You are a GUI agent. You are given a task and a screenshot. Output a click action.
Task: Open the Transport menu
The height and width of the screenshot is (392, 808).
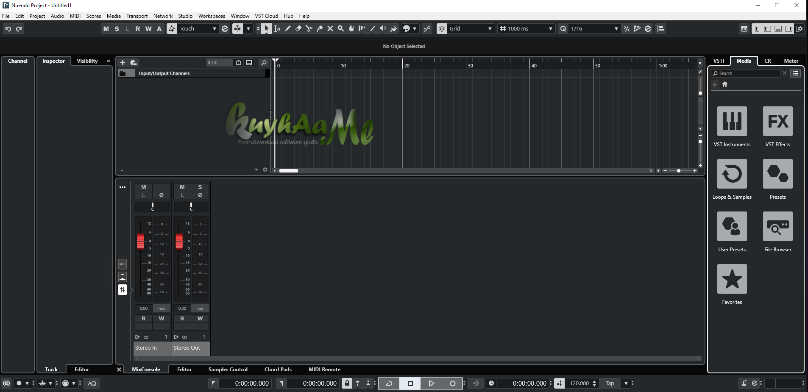point(137,16)
